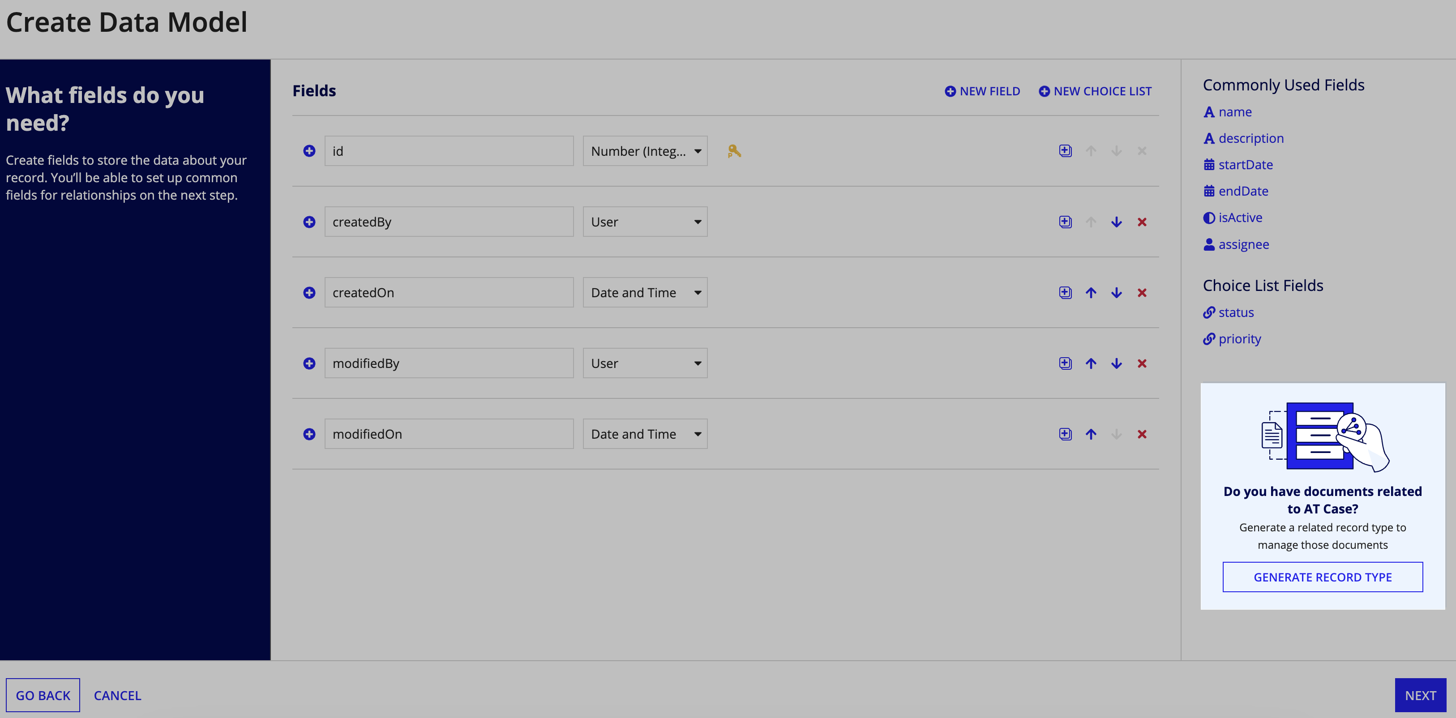Image resolution: width=1456 pixels, height=718 pixels.
Task: Duplicate the createdOn field
Action: pos(1065,293)
